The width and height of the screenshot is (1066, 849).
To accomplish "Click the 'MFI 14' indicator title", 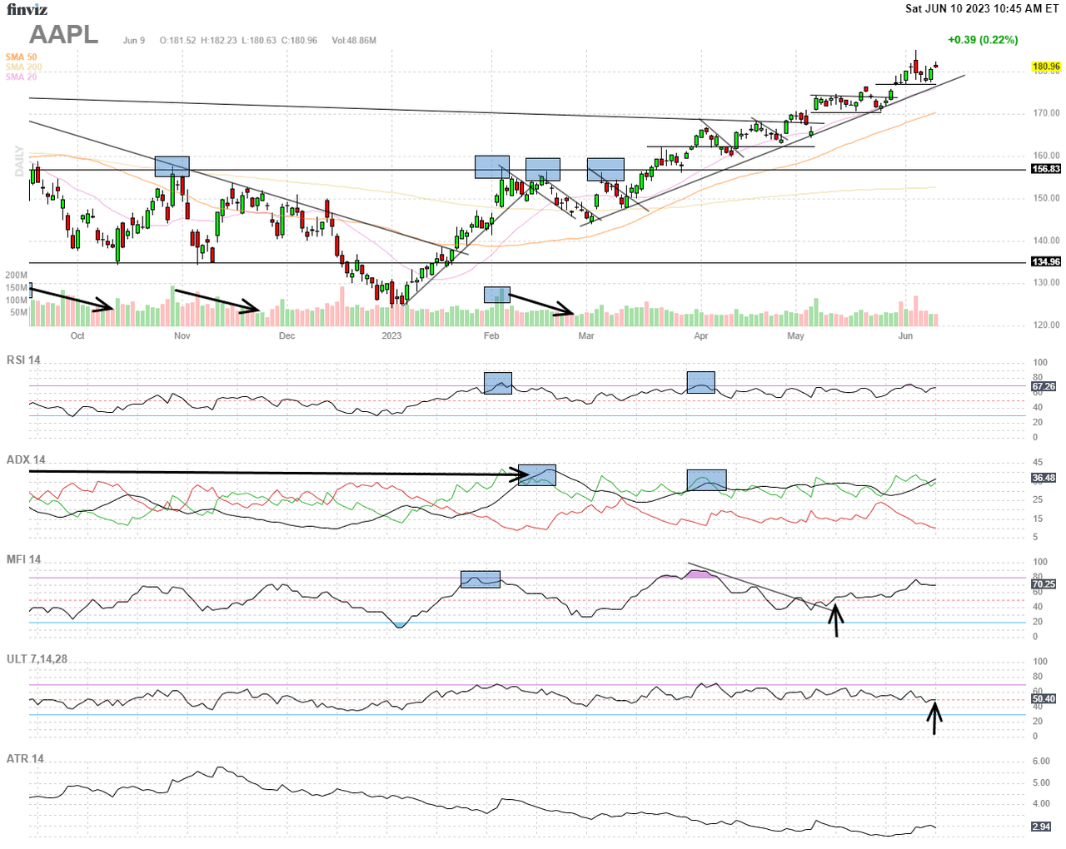I will click(x=24, y=559).
